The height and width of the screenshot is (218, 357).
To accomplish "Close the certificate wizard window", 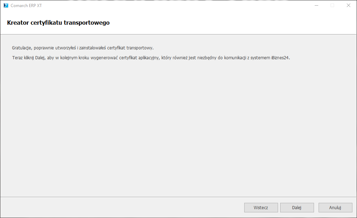I will point(348,5).
